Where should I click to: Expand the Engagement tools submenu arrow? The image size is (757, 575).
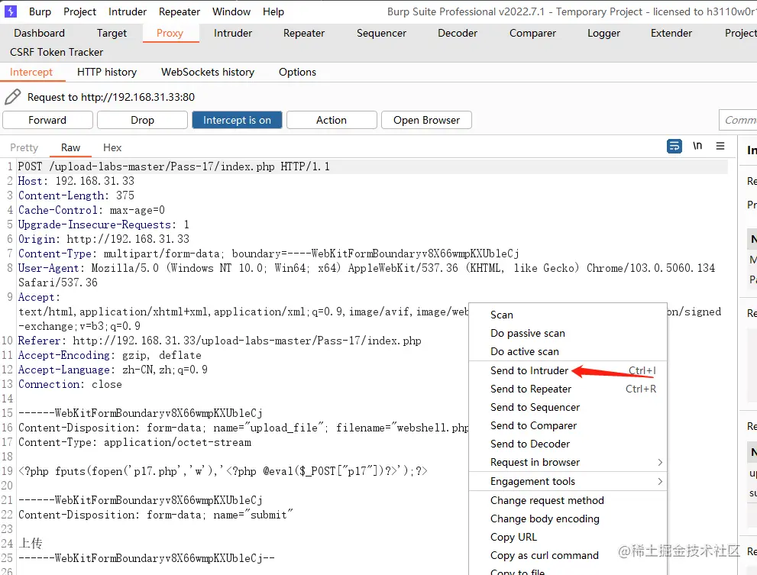660,481
